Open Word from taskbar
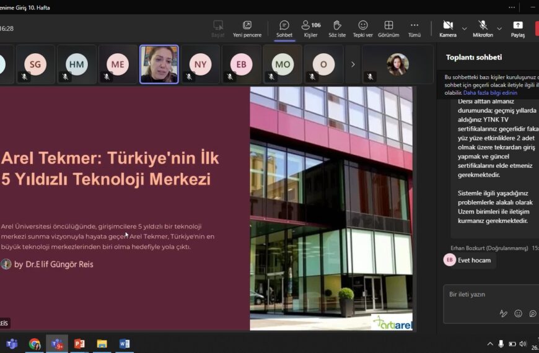Screen dimensions: 539x353 click(125, 343)
